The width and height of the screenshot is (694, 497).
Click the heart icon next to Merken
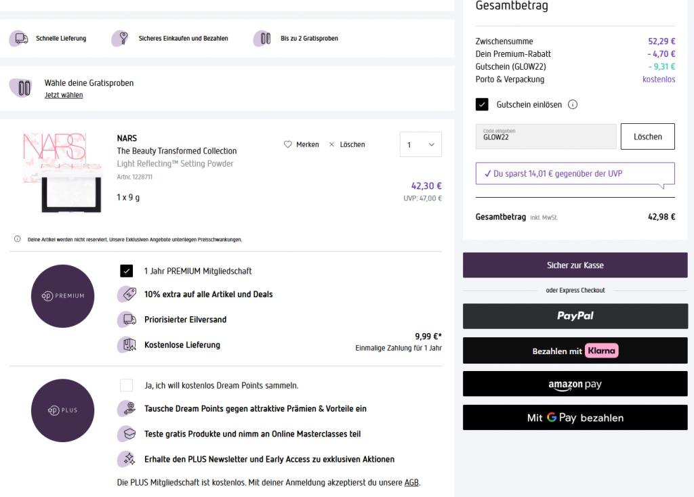point(287,144)
